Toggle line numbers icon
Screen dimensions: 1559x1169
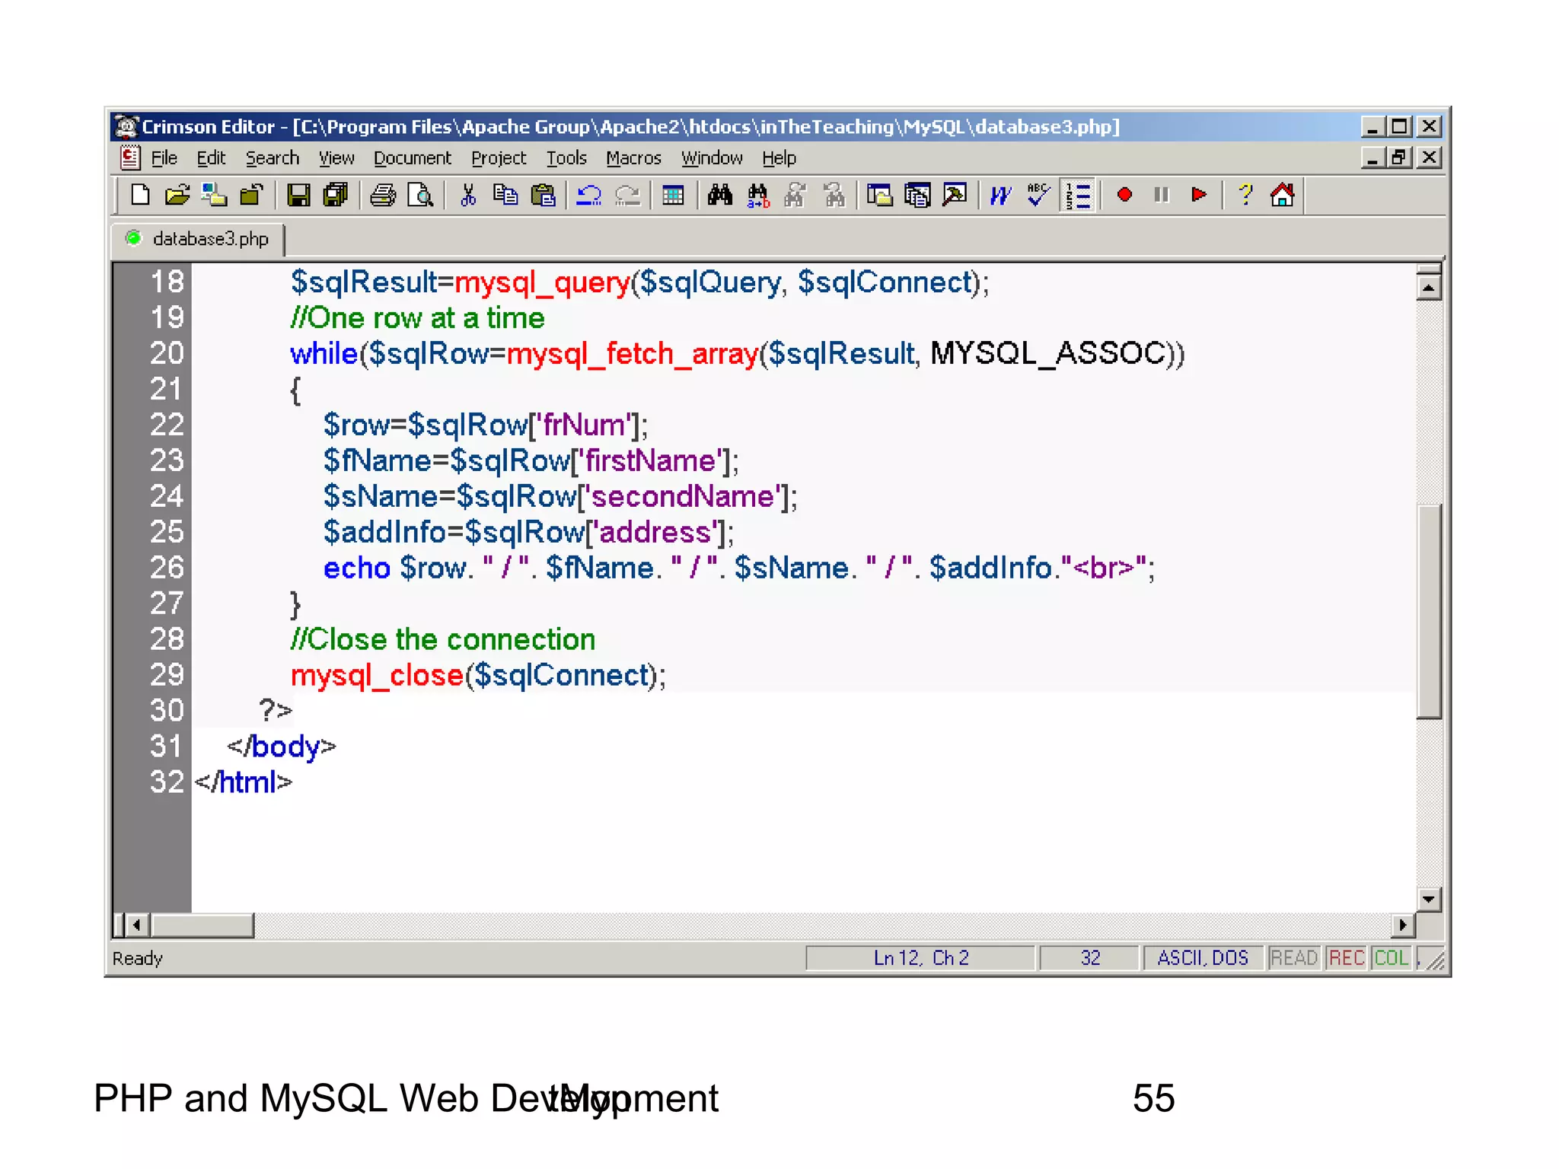(x=1078, y=196)
